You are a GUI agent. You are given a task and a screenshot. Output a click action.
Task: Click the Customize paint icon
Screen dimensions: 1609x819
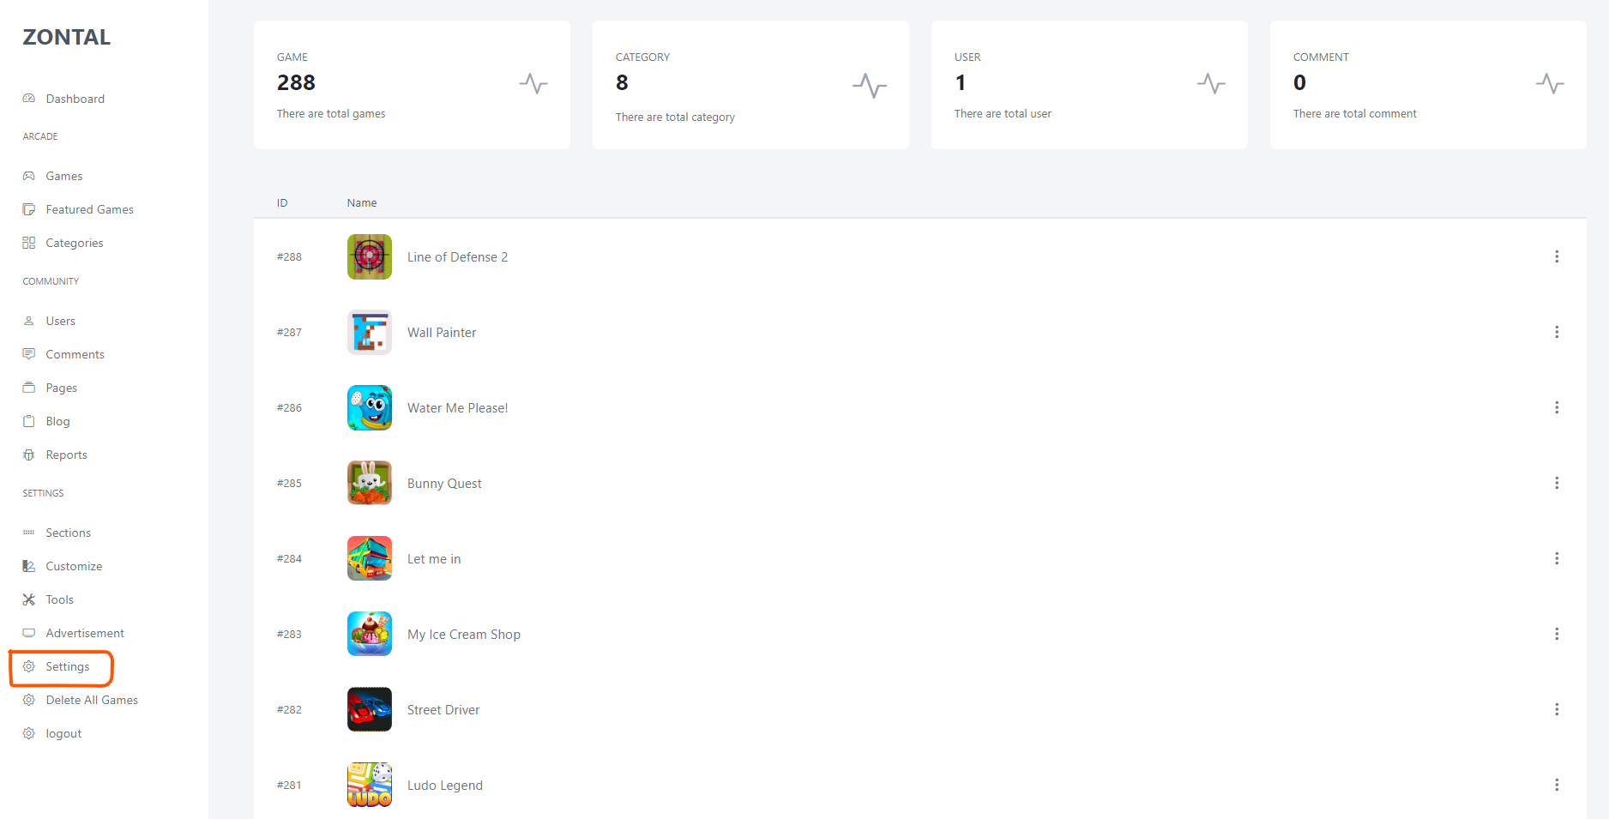(29, 566)
